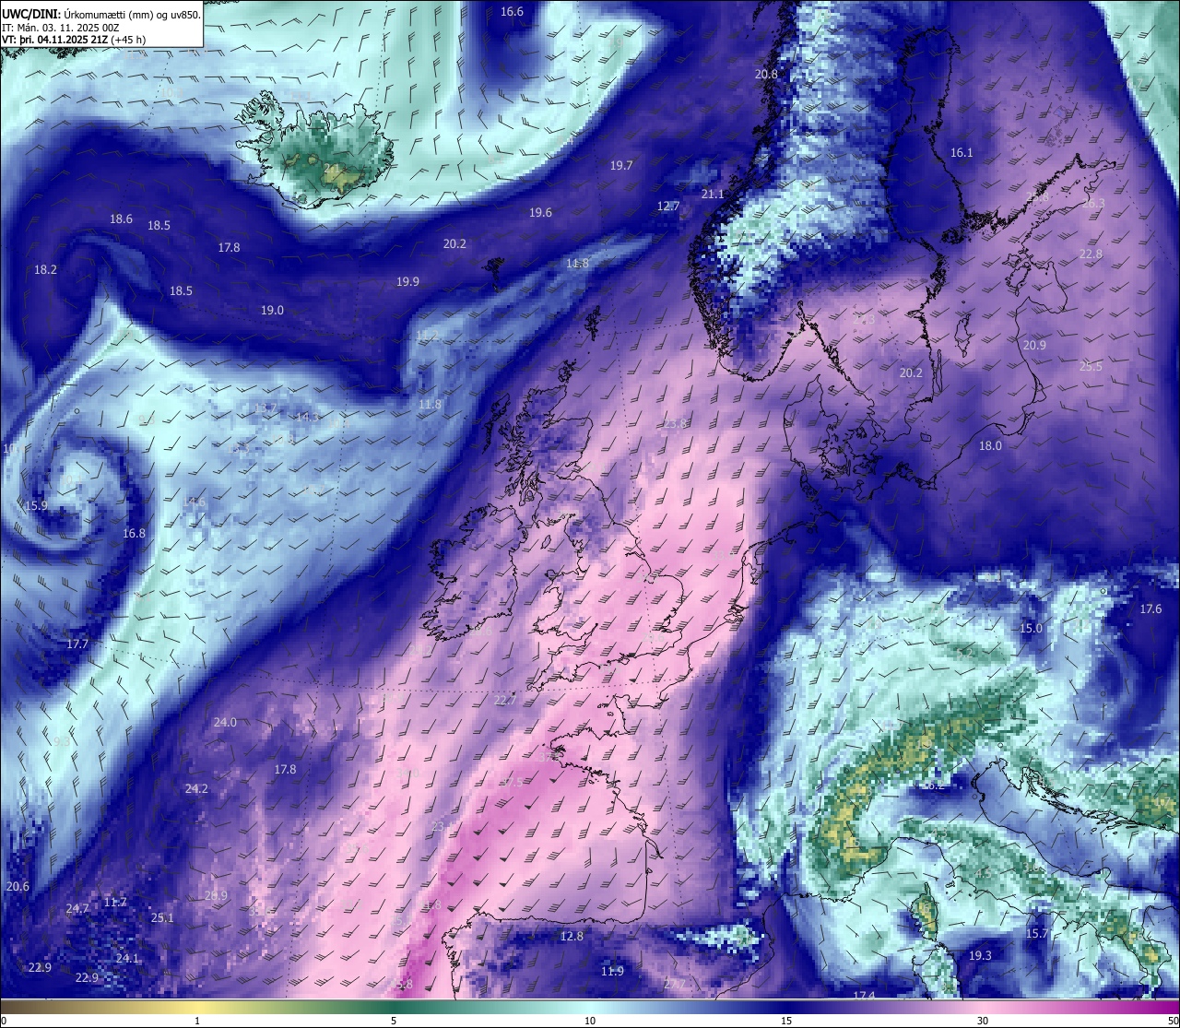Viewport: 1180px width, 1028px height.
Task: Click the 18.0 value over Poland
Action: (x=990, y=445)
